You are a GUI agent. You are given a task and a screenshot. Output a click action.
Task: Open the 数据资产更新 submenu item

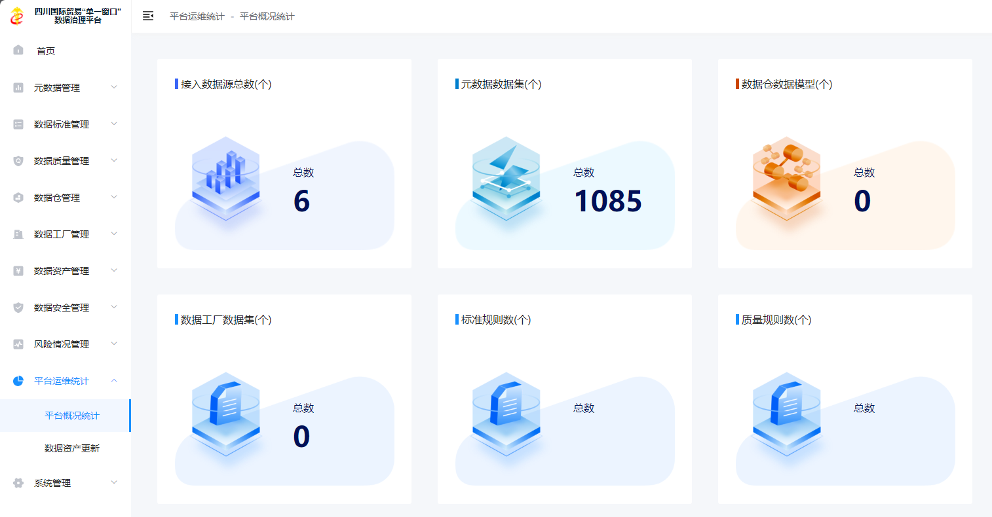point(72,448)
